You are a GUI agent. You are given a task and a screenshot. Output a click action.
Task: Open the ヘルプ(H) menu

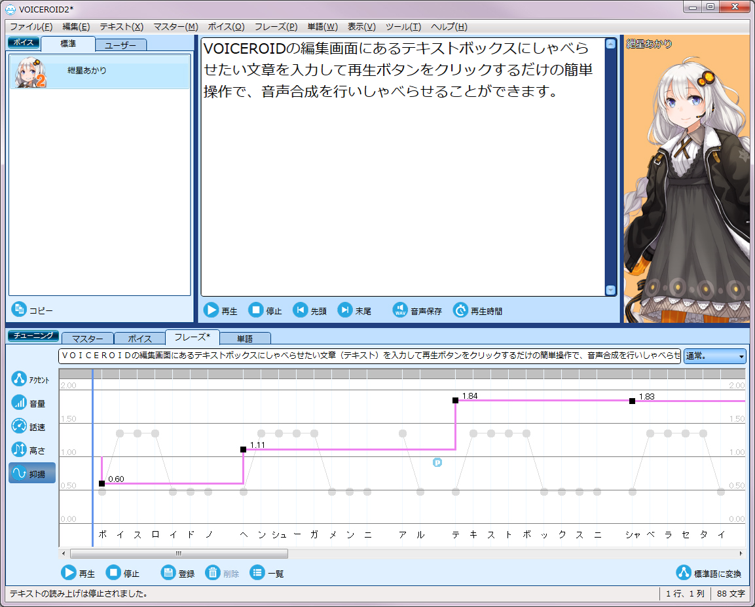coord(449,26)
